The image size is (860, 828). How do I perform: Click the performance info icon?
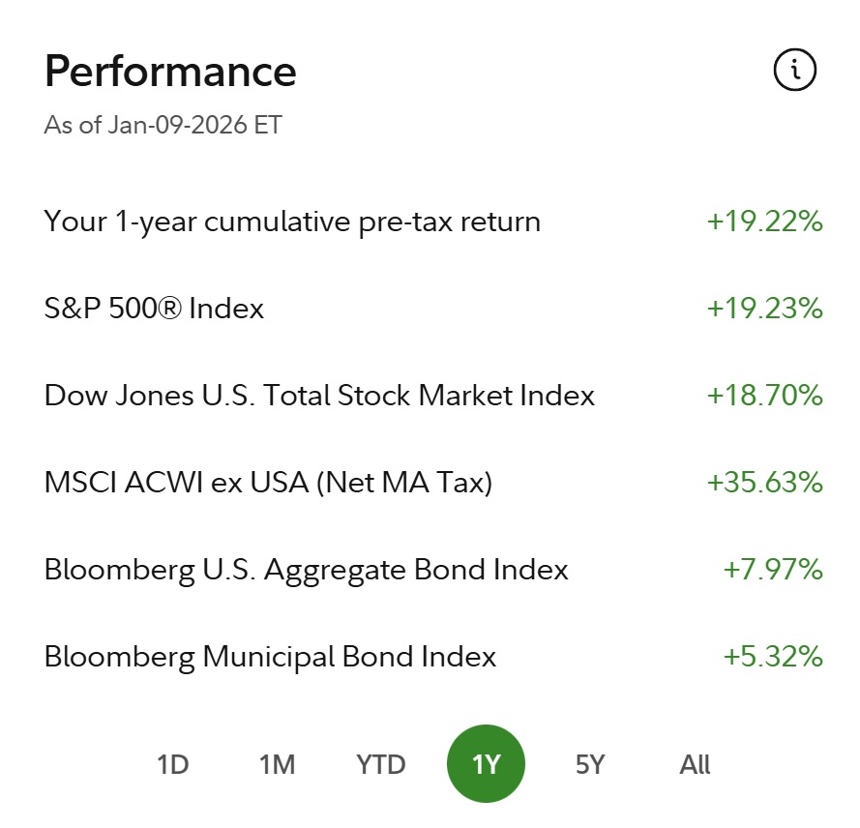click(x=795, y=71)
